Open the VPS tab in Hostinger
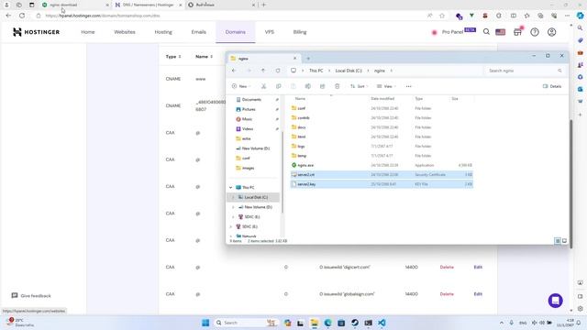 tap(270, 32)
